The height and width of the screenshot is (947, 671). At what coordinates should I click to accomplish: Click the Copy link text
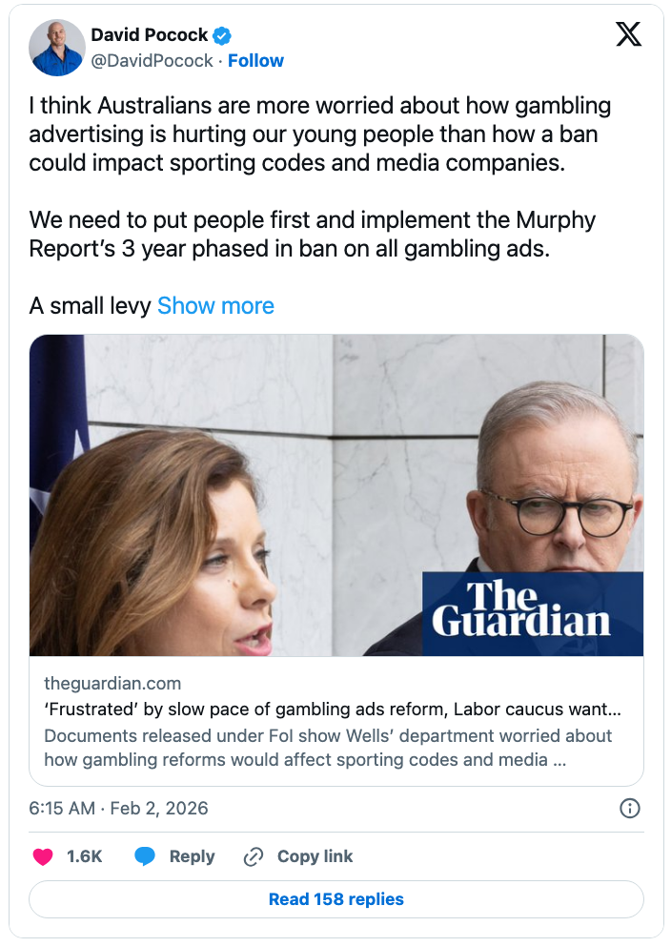(315, 856)
